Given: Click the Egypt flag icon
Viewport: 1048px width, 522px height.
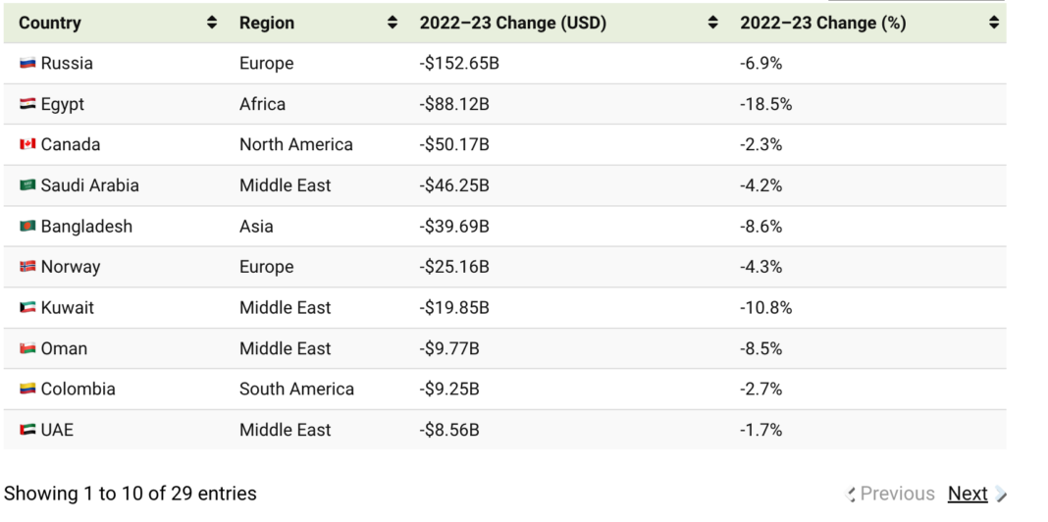Looking at the screenshot, I should pos(27,104).
